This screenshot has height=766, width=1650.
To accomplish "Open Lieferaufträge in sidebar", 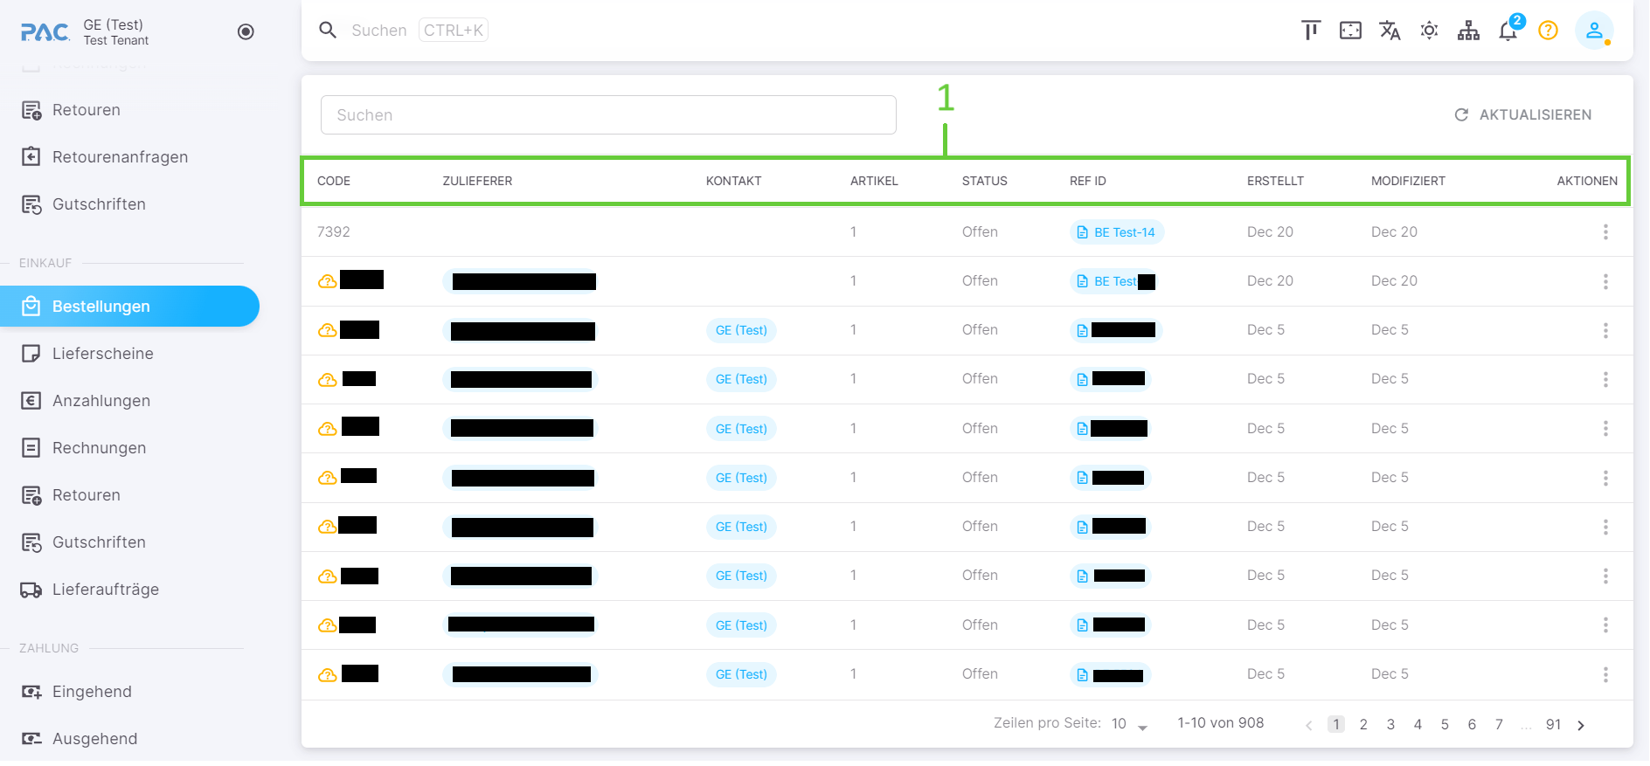I will 106,590.
